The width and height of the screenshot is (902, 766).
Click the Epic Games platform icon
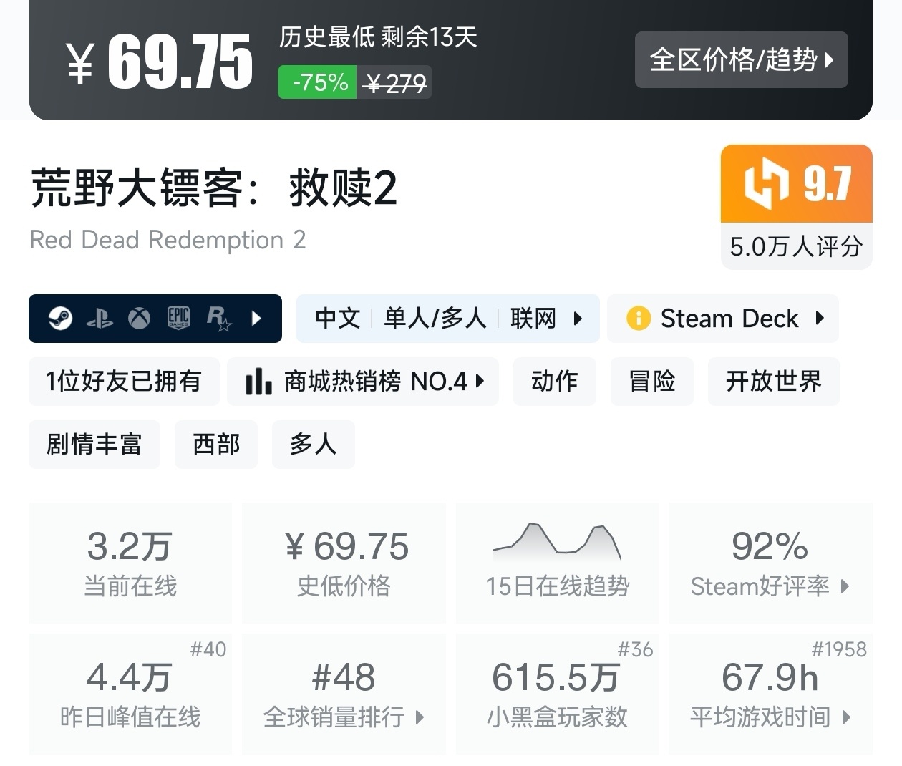coord(178,318)
